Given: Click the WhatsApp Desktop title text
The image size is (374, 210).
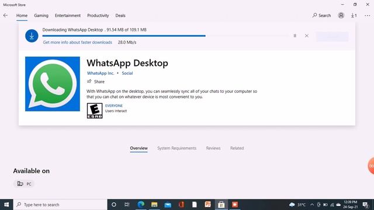Looking at the screenshot, I should tap(127, 63).
